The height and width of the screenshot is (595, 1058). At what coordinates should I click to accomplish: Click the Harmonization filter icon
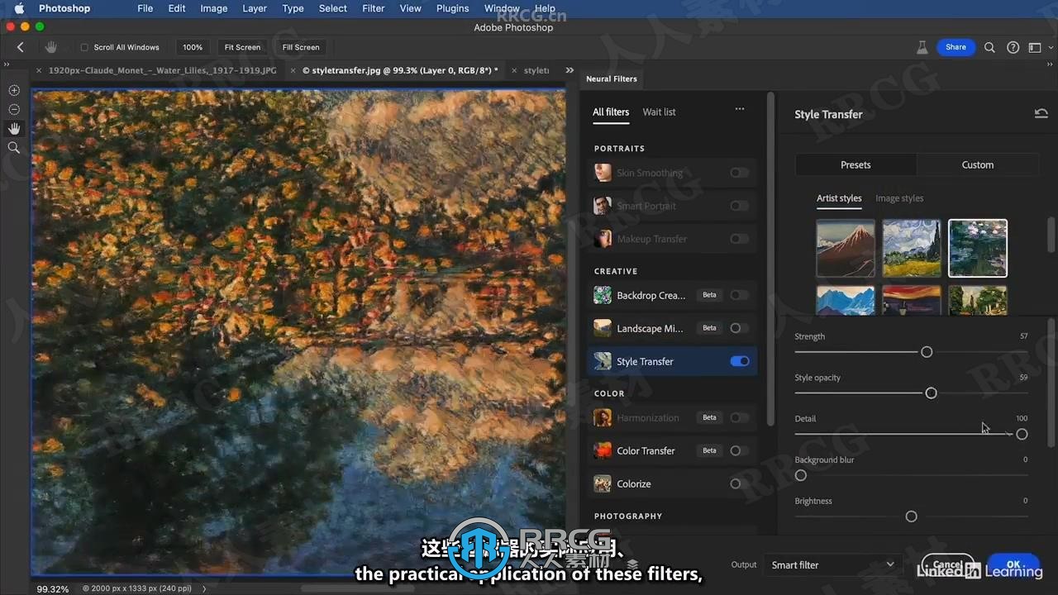coord(603,417)
